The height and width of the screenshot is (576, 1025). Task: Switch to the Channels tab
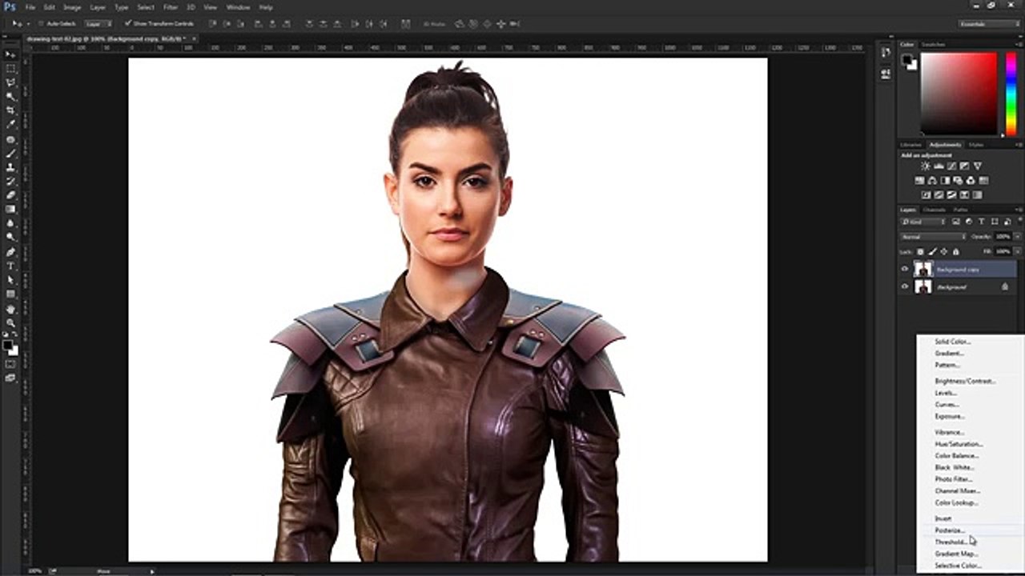point(935,210)
